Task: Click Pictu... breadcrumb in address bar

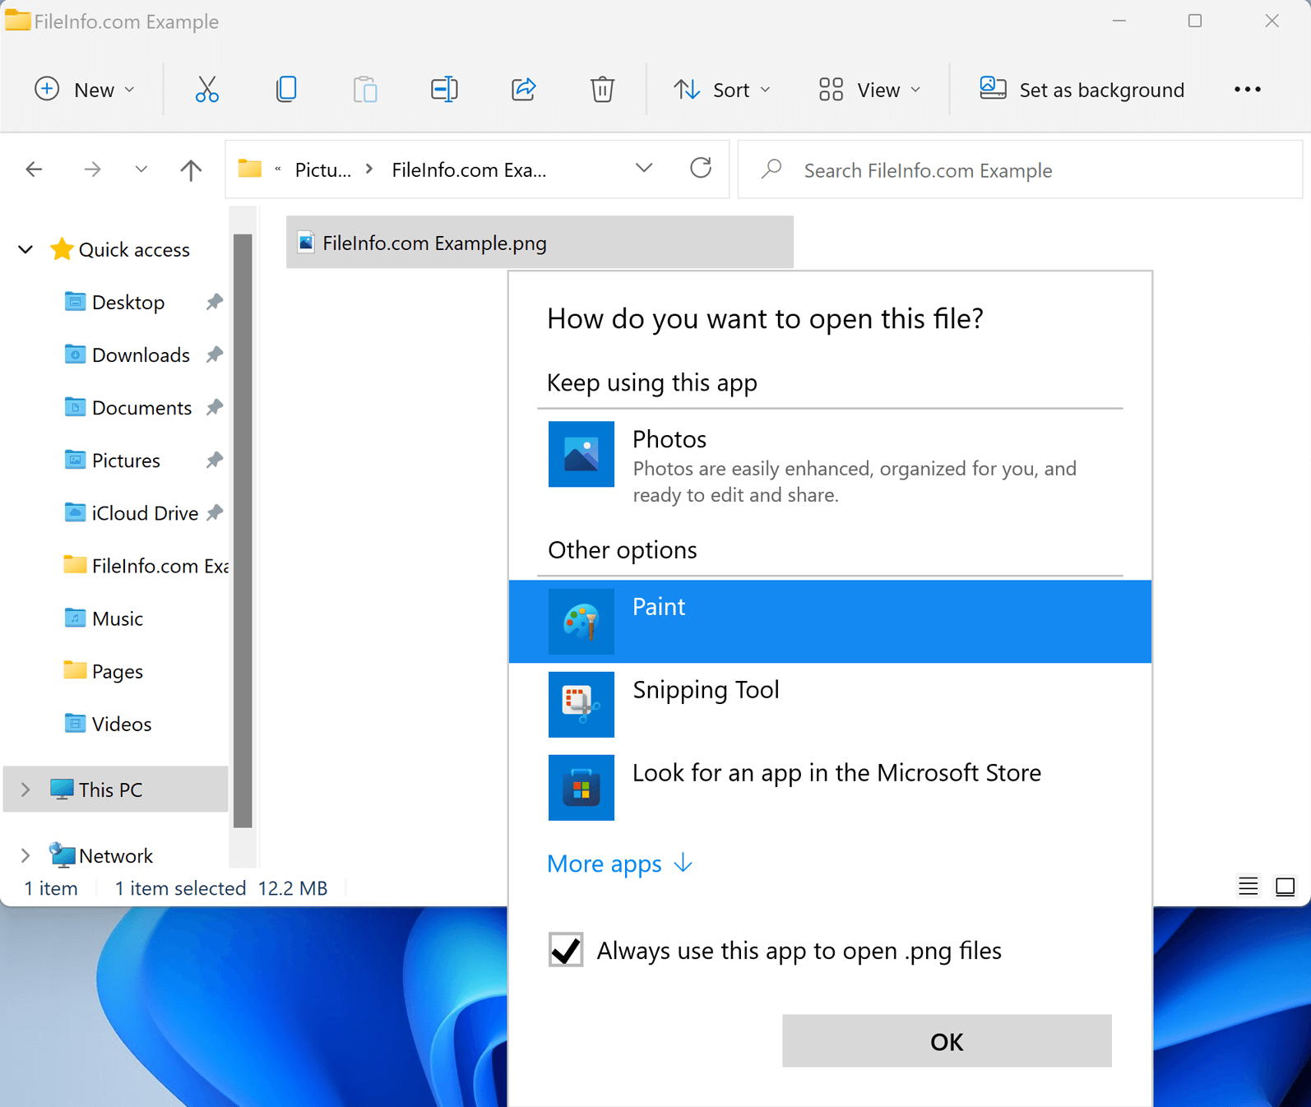Action: click(x=322, y=169)
